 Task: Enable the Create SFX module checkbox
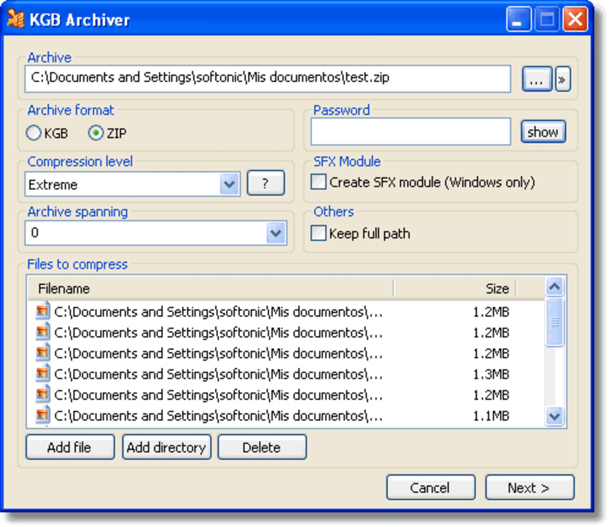tap(320, 182)
